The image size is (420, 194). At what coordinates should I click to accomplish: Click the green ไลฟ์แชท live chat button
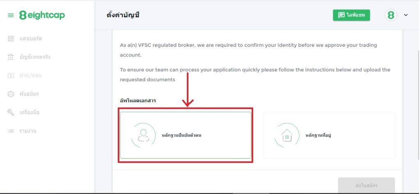(x=352, y=15)
